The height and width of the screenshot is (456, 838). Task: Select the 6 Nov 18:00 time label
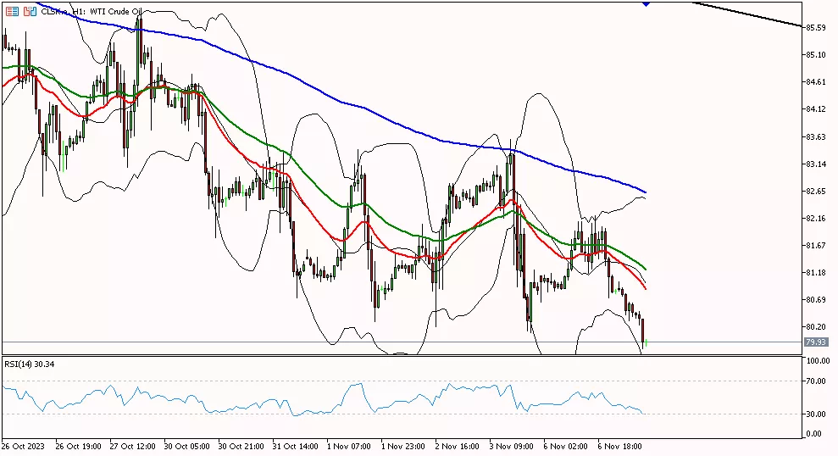[621, 444]
